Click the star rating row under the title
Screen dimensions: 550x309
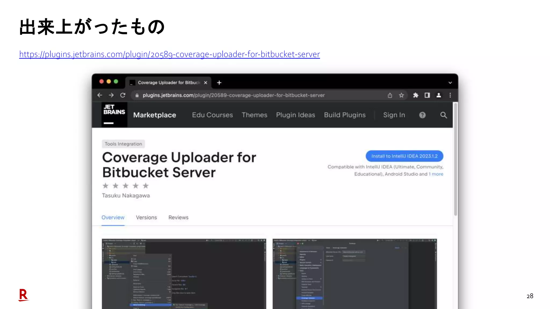tap(125, 186)
